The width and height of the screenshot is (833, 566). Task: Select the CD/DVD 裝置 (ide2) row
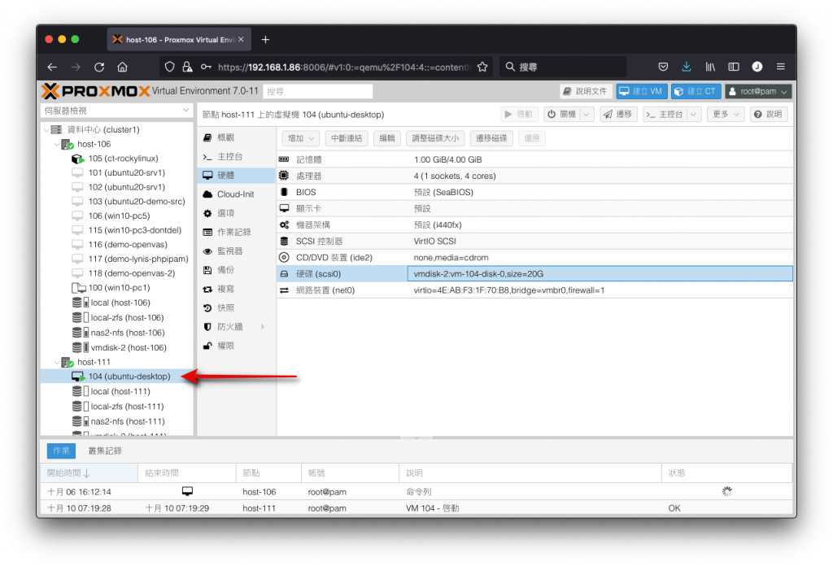535,258
